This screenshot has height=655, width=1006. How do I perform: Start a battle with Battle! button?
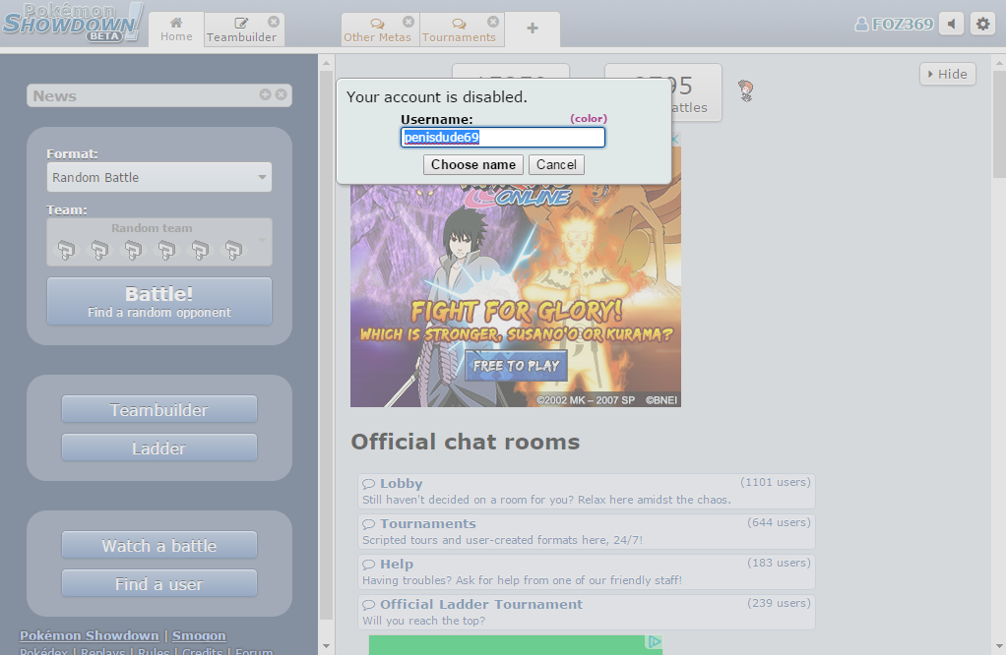click(159, 301)
